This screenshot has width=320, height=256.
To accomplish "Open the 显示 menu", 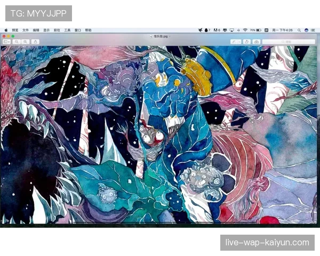I will (x=46, y=30).
